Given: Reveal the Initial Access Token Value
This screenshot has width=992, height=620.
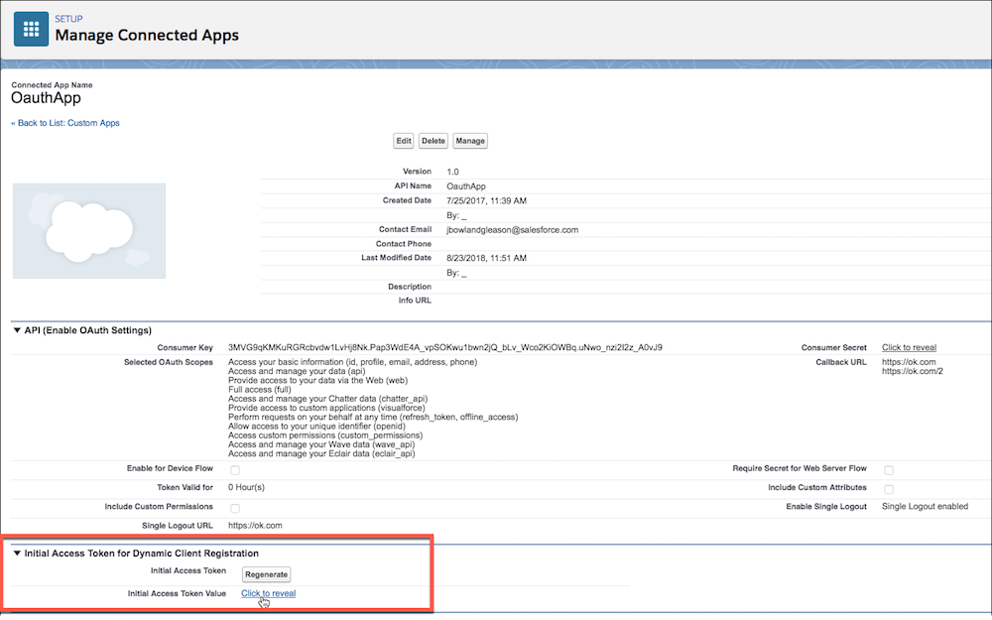Looking at the screenshot, I should [268, 593].
